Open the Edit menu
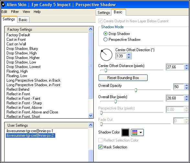190x163 pixels. (5, 12)
